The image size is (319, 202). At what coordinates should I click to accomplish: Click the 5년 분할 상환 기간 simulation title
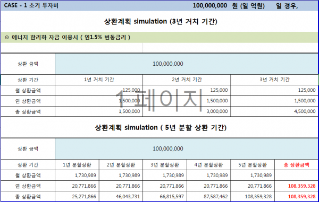coord(161,128)
